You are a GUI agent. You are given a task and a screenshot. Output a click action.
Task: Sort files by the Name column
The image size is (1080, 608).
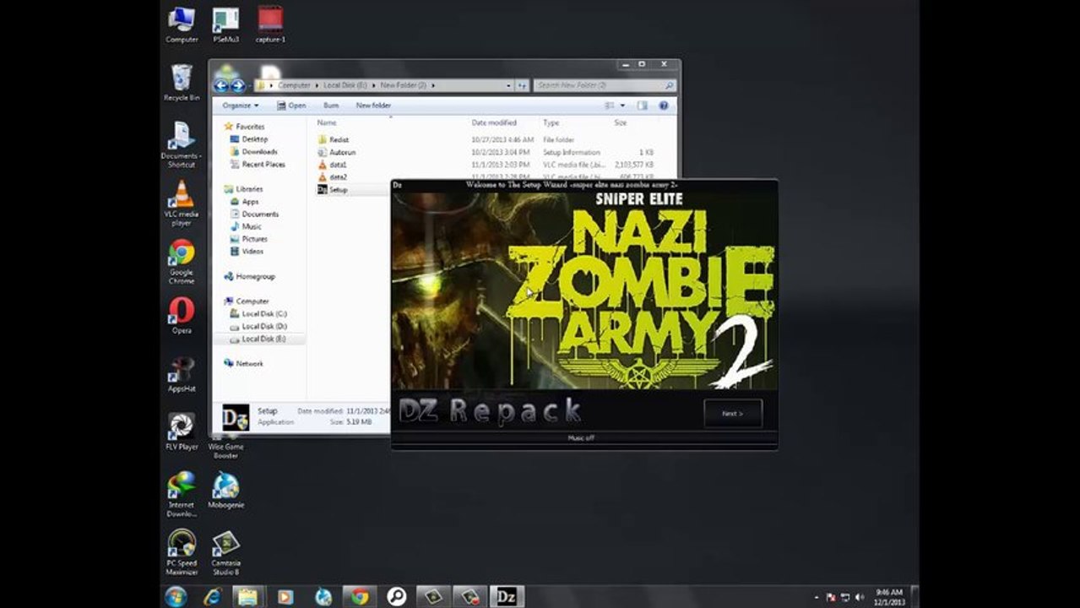(327, 123)
